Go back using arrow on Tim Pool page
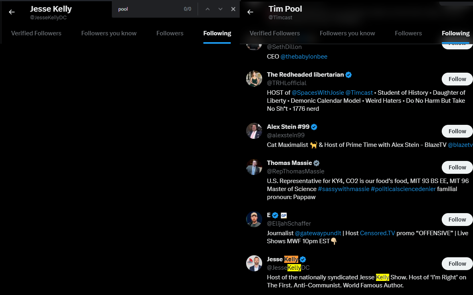The image size is (473, 295). [250, 12]
